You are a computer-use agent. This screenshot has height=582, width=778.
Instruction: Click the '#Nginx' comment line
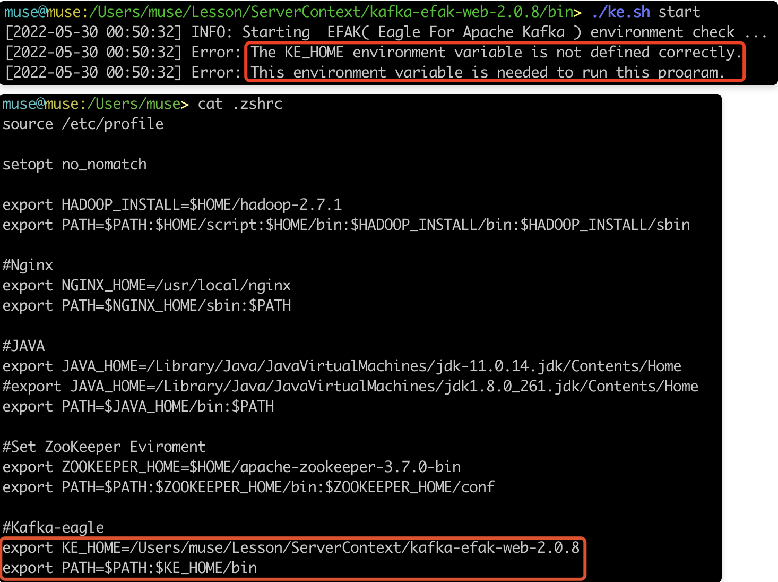(x=28, y=265)
